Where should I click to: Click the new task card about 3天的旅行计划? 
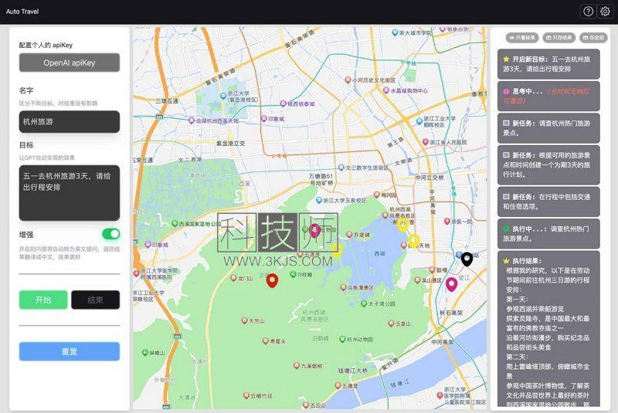[548, 164]
